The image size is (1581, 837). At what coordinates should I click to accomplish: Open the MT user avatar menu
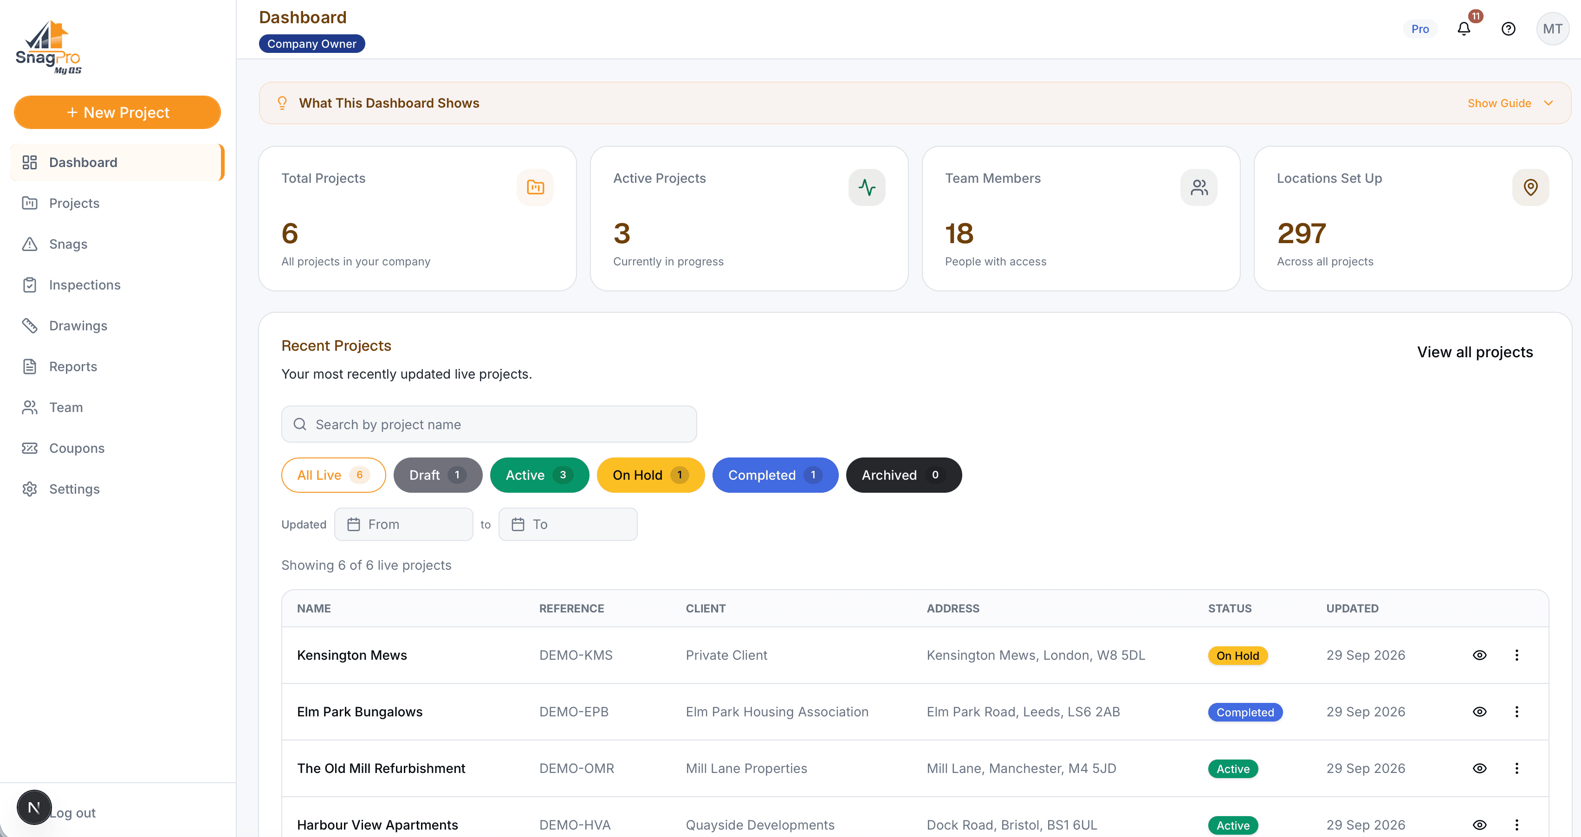1552,29
